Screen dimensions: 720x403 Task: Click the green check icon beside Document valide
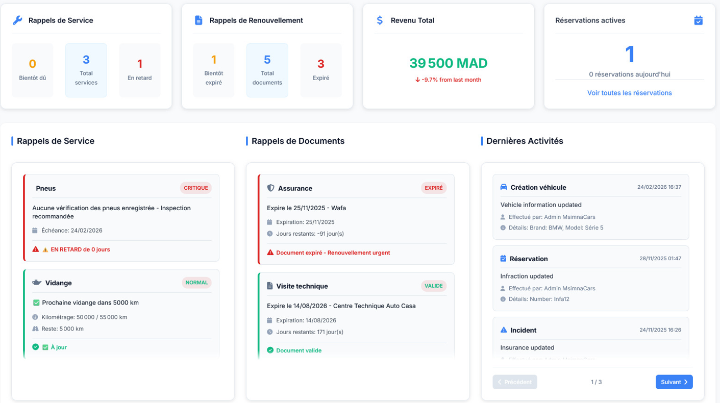tap(270, 350)
